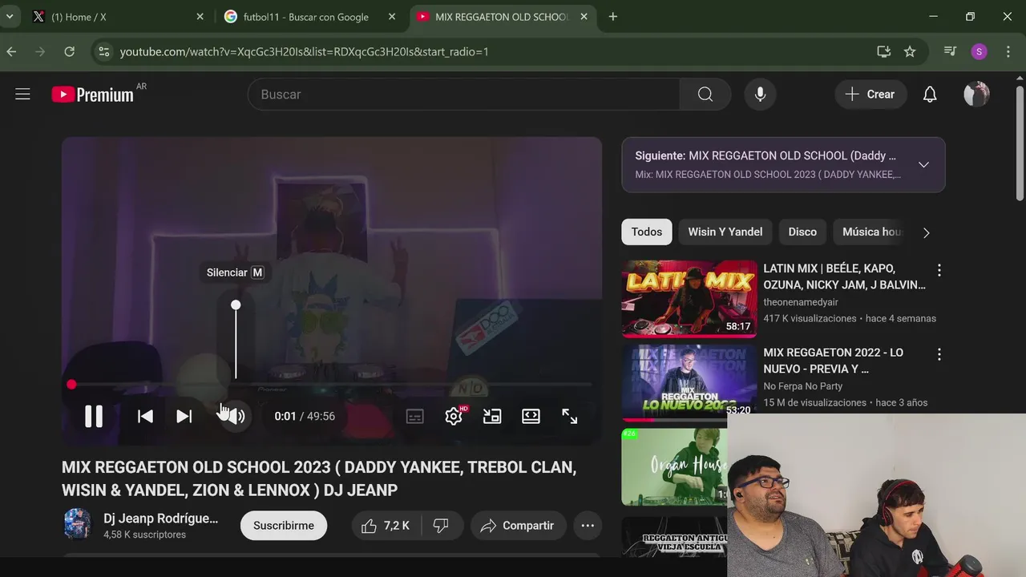Viewport: 1026px width, 577px height.
Task: Open a new browser tab
Action: click(x=613, y=17)
